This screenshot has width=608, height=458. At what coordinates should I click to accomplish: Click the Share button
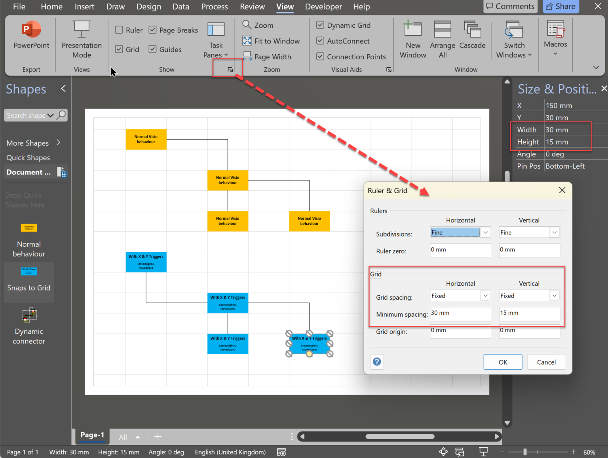coord(561,6)
